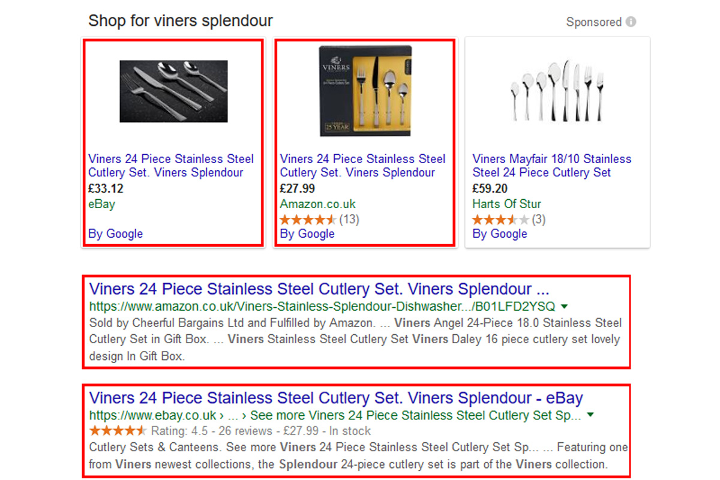Screen dimensions: 720x480
Task: Open Viners Mayfair 18/10 Stainless listing title
Action: click(x=552, y=166)
